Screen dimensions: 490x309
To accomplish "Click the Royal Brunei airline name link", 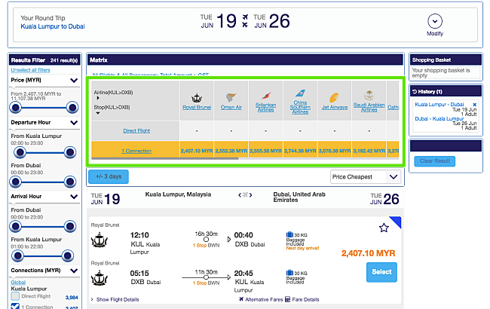I will click(x=197, y=107).
